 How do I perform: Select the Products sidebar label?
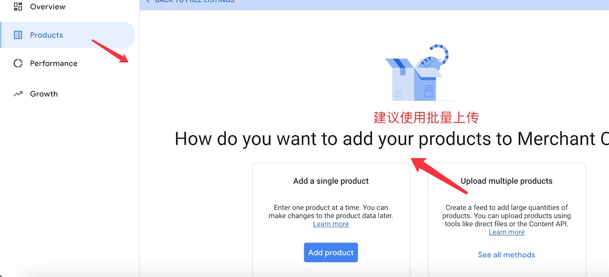(x=46, y=35)
